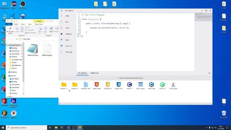Select script.js in the IDE file explorer

(108, 86)
